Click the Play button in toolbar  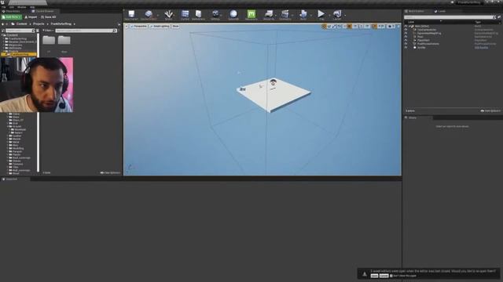[321, 14]
